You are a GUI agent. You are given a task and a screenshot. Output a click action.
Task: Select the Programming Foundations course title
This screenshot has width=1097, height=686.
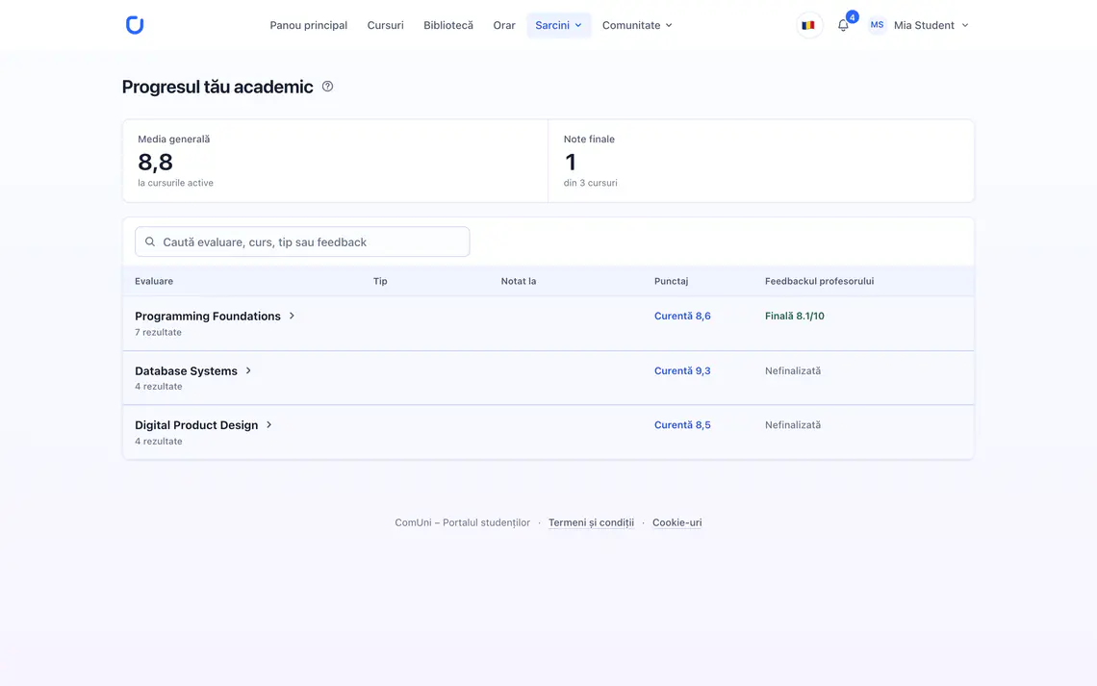pos(208,317)
